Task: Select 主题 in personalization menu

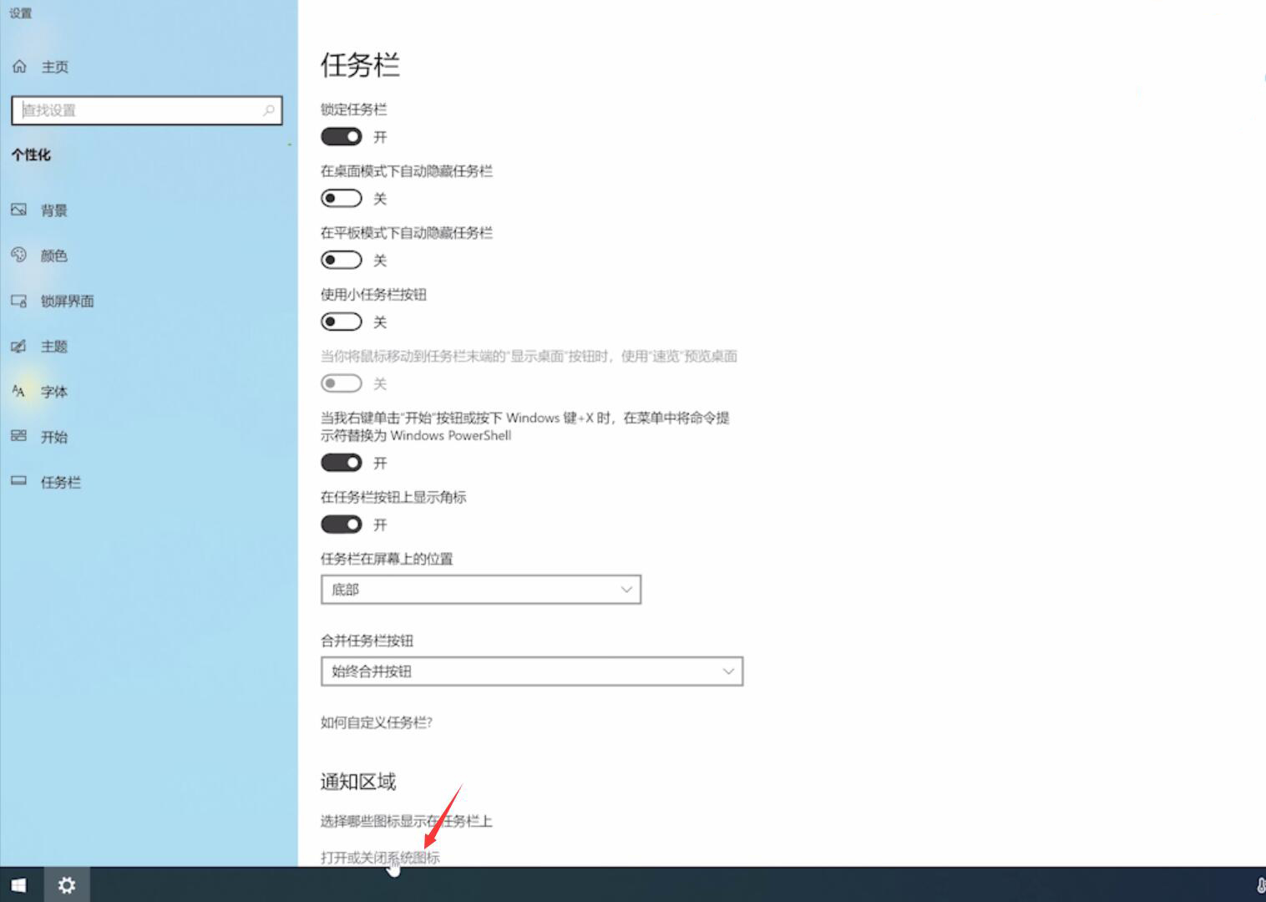Action: [x=54, y=346]
